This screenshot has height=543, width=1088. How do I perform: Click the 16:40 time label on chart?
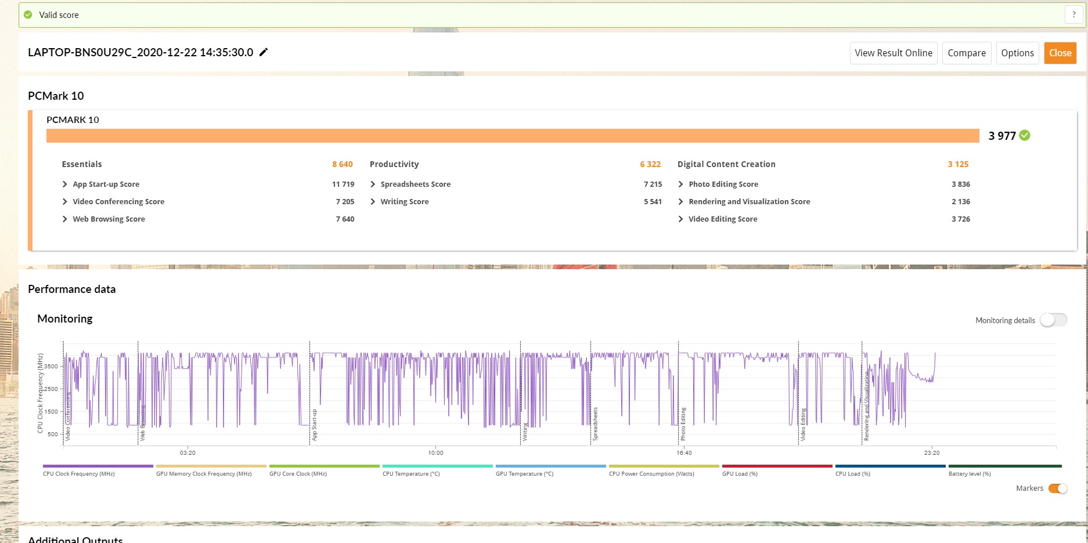[x=684, y=453]
